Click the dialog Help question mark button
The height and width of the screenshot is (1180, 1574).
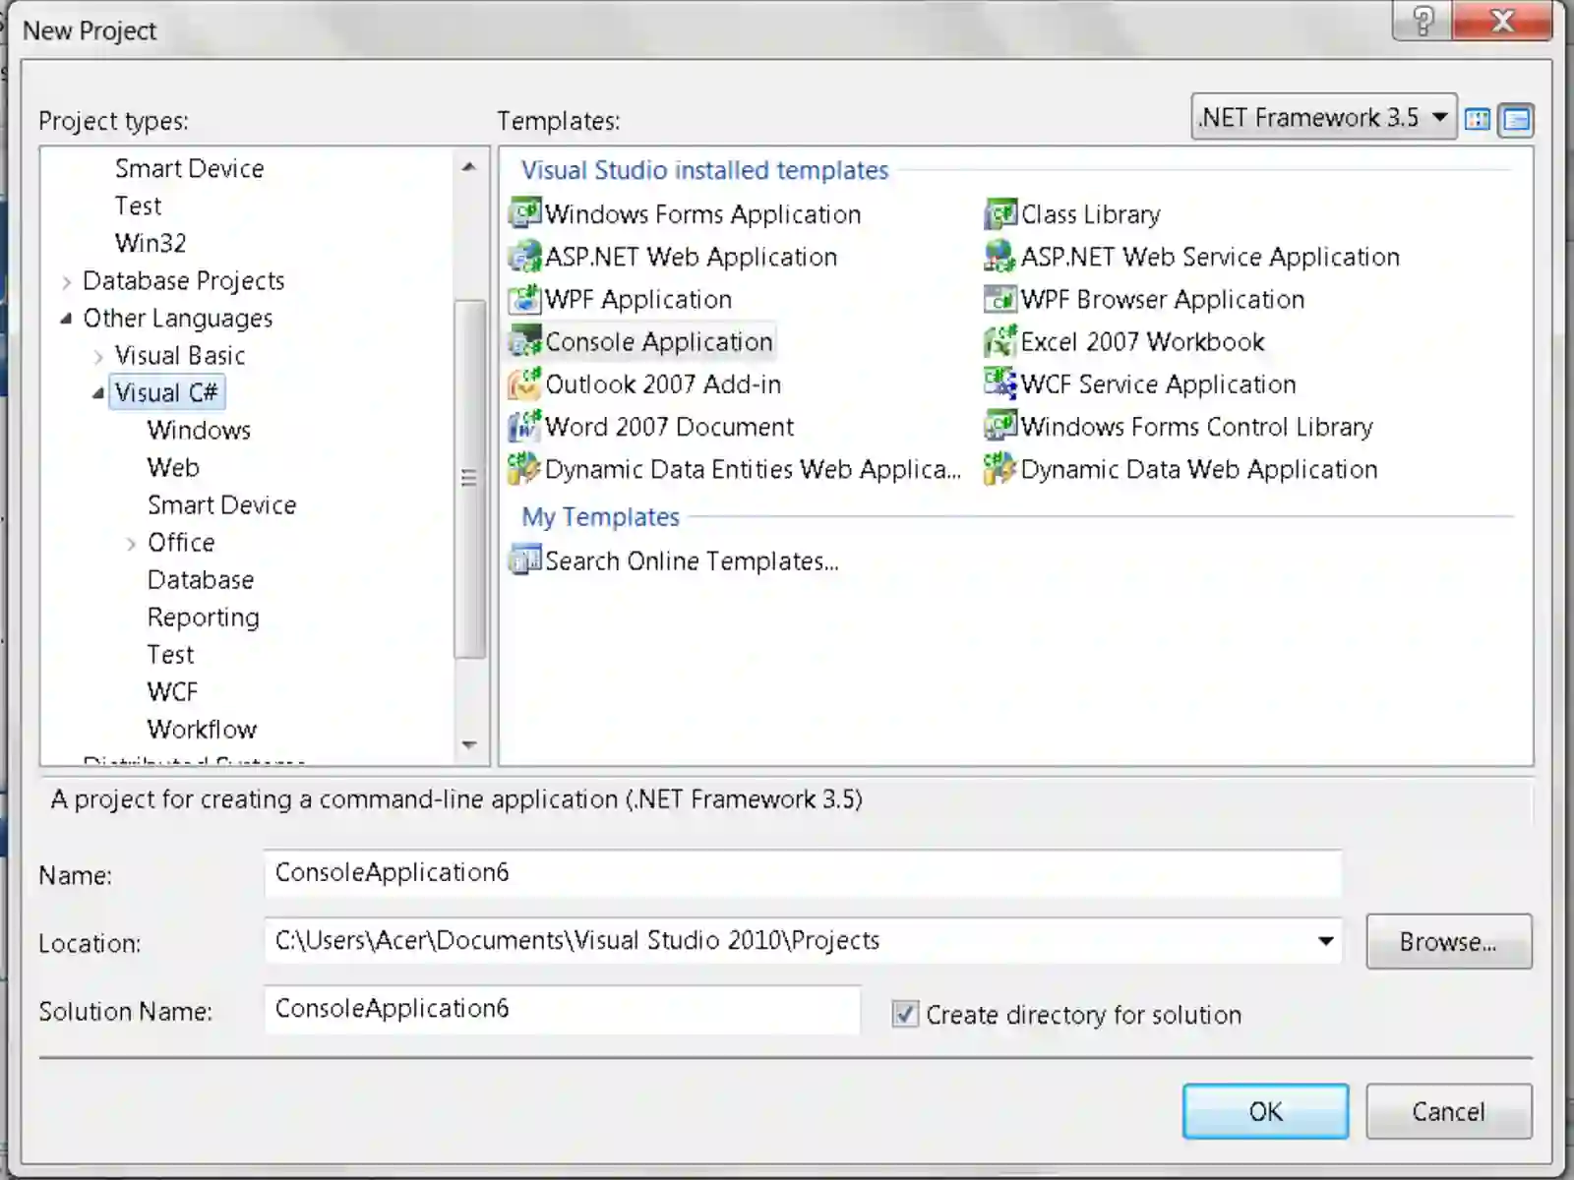click(1423, 21)
